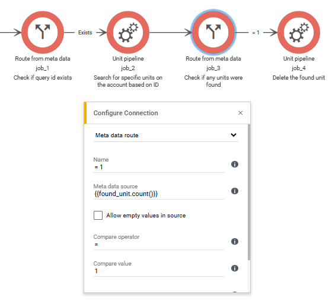Viewport: 332px width, 300px height.
Task: Select the job_4 Delete found unit node
Action: point(299,33)
